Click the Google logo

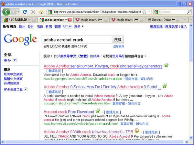coord(20,39)
